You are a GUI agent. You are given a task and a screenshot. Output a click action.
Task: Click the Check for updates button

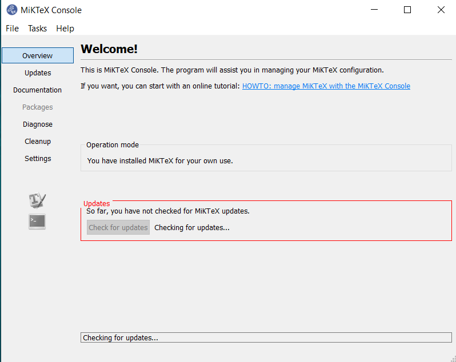pos(118,227)
